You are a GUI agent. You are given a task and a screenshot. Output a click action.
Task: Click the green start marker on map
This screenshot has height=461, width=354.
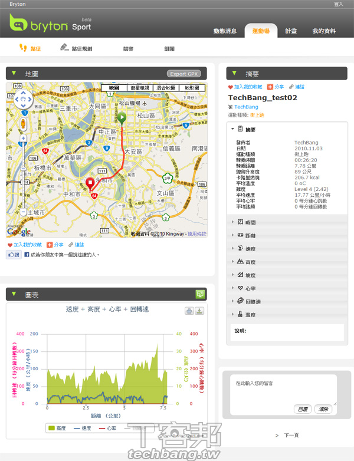pos(121,118)
